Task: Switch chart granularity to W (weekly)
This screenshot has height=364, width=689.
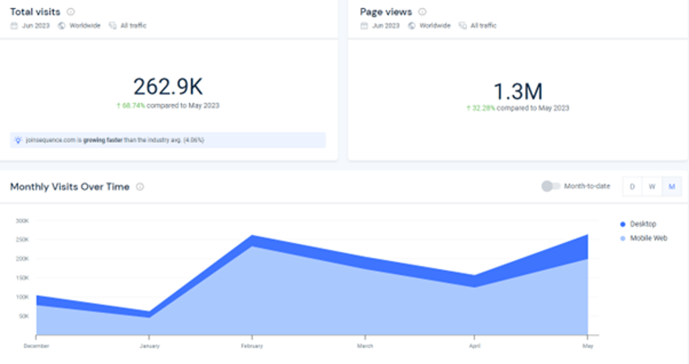Action: [652, 186]
